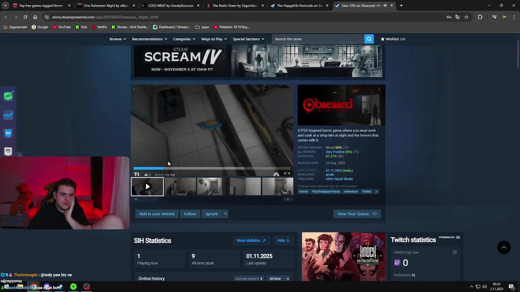Click the back-to-top arrow button
The height and width of the screenshot is (292, 520).
click(x=504, y=247)
